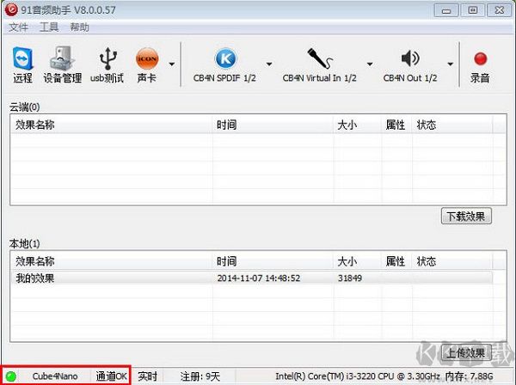Screen dimensions: 516x385
Task: Open the 帮助 menu
Action: click(79, 27)
